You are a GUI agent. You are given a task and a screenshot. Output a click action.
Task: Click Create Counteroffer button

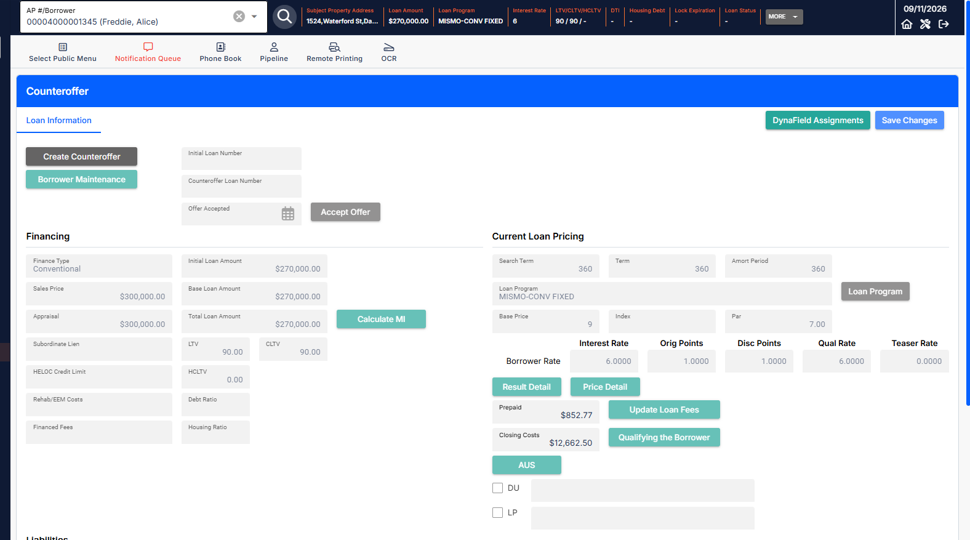81,156
